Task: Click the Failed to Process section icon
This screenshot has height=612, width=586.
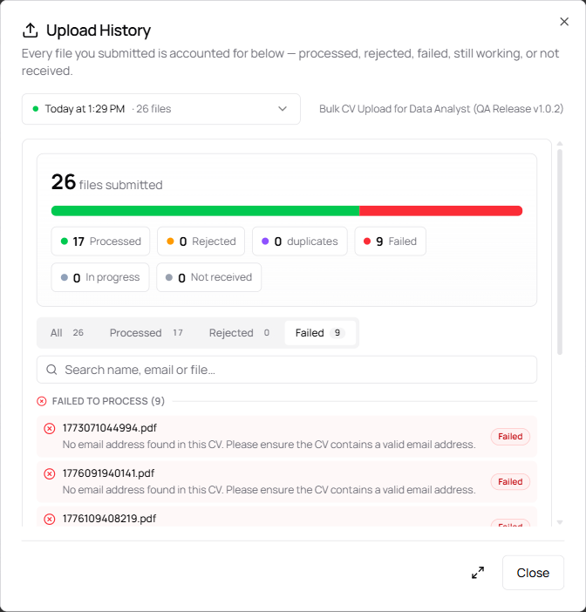Action: 42,401
